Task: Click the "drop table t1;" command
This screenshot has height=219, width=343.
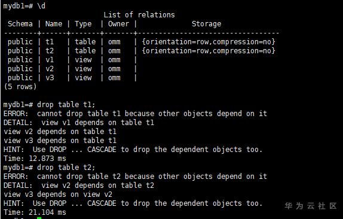Action: (66, 105)
